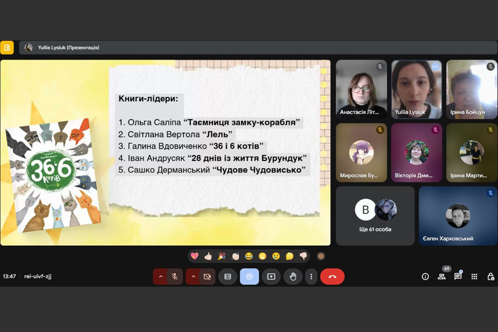Expand audio settings arrow beside microphone
The width and height of the screenshot is (498, 332).
(161, 277)
